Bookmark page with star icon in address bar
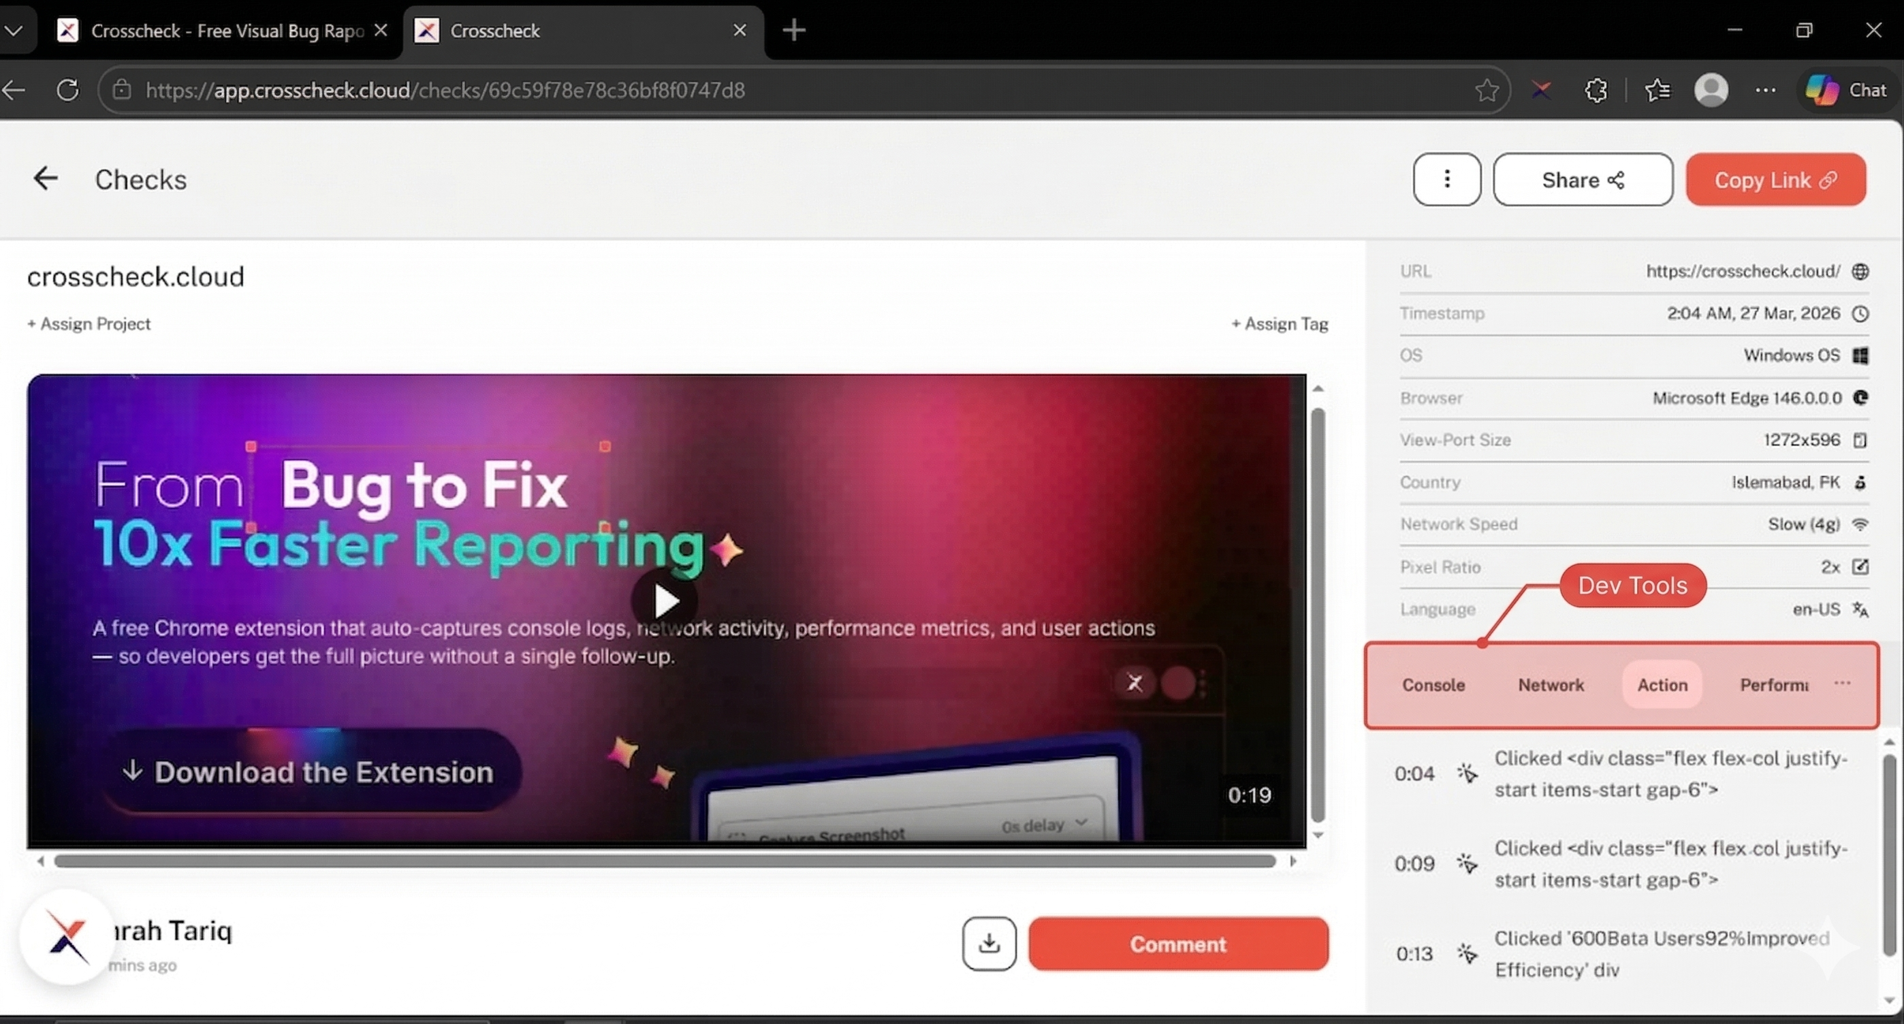This screenshot has height=1024, width=1904. click(x=1487, y=90)
